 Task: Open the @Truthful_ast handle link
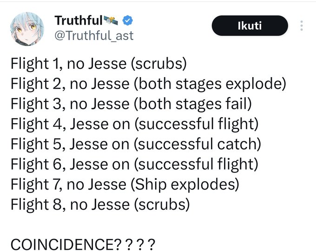pos(94,36)
